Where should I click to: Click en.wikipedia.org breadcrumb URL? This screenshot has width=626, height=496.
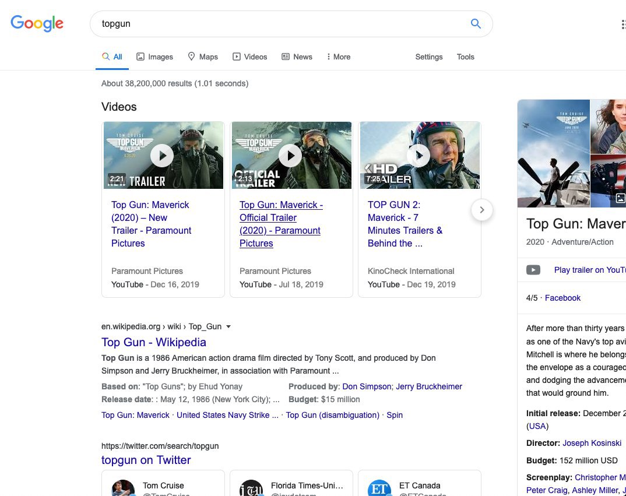tap(161, 326)
